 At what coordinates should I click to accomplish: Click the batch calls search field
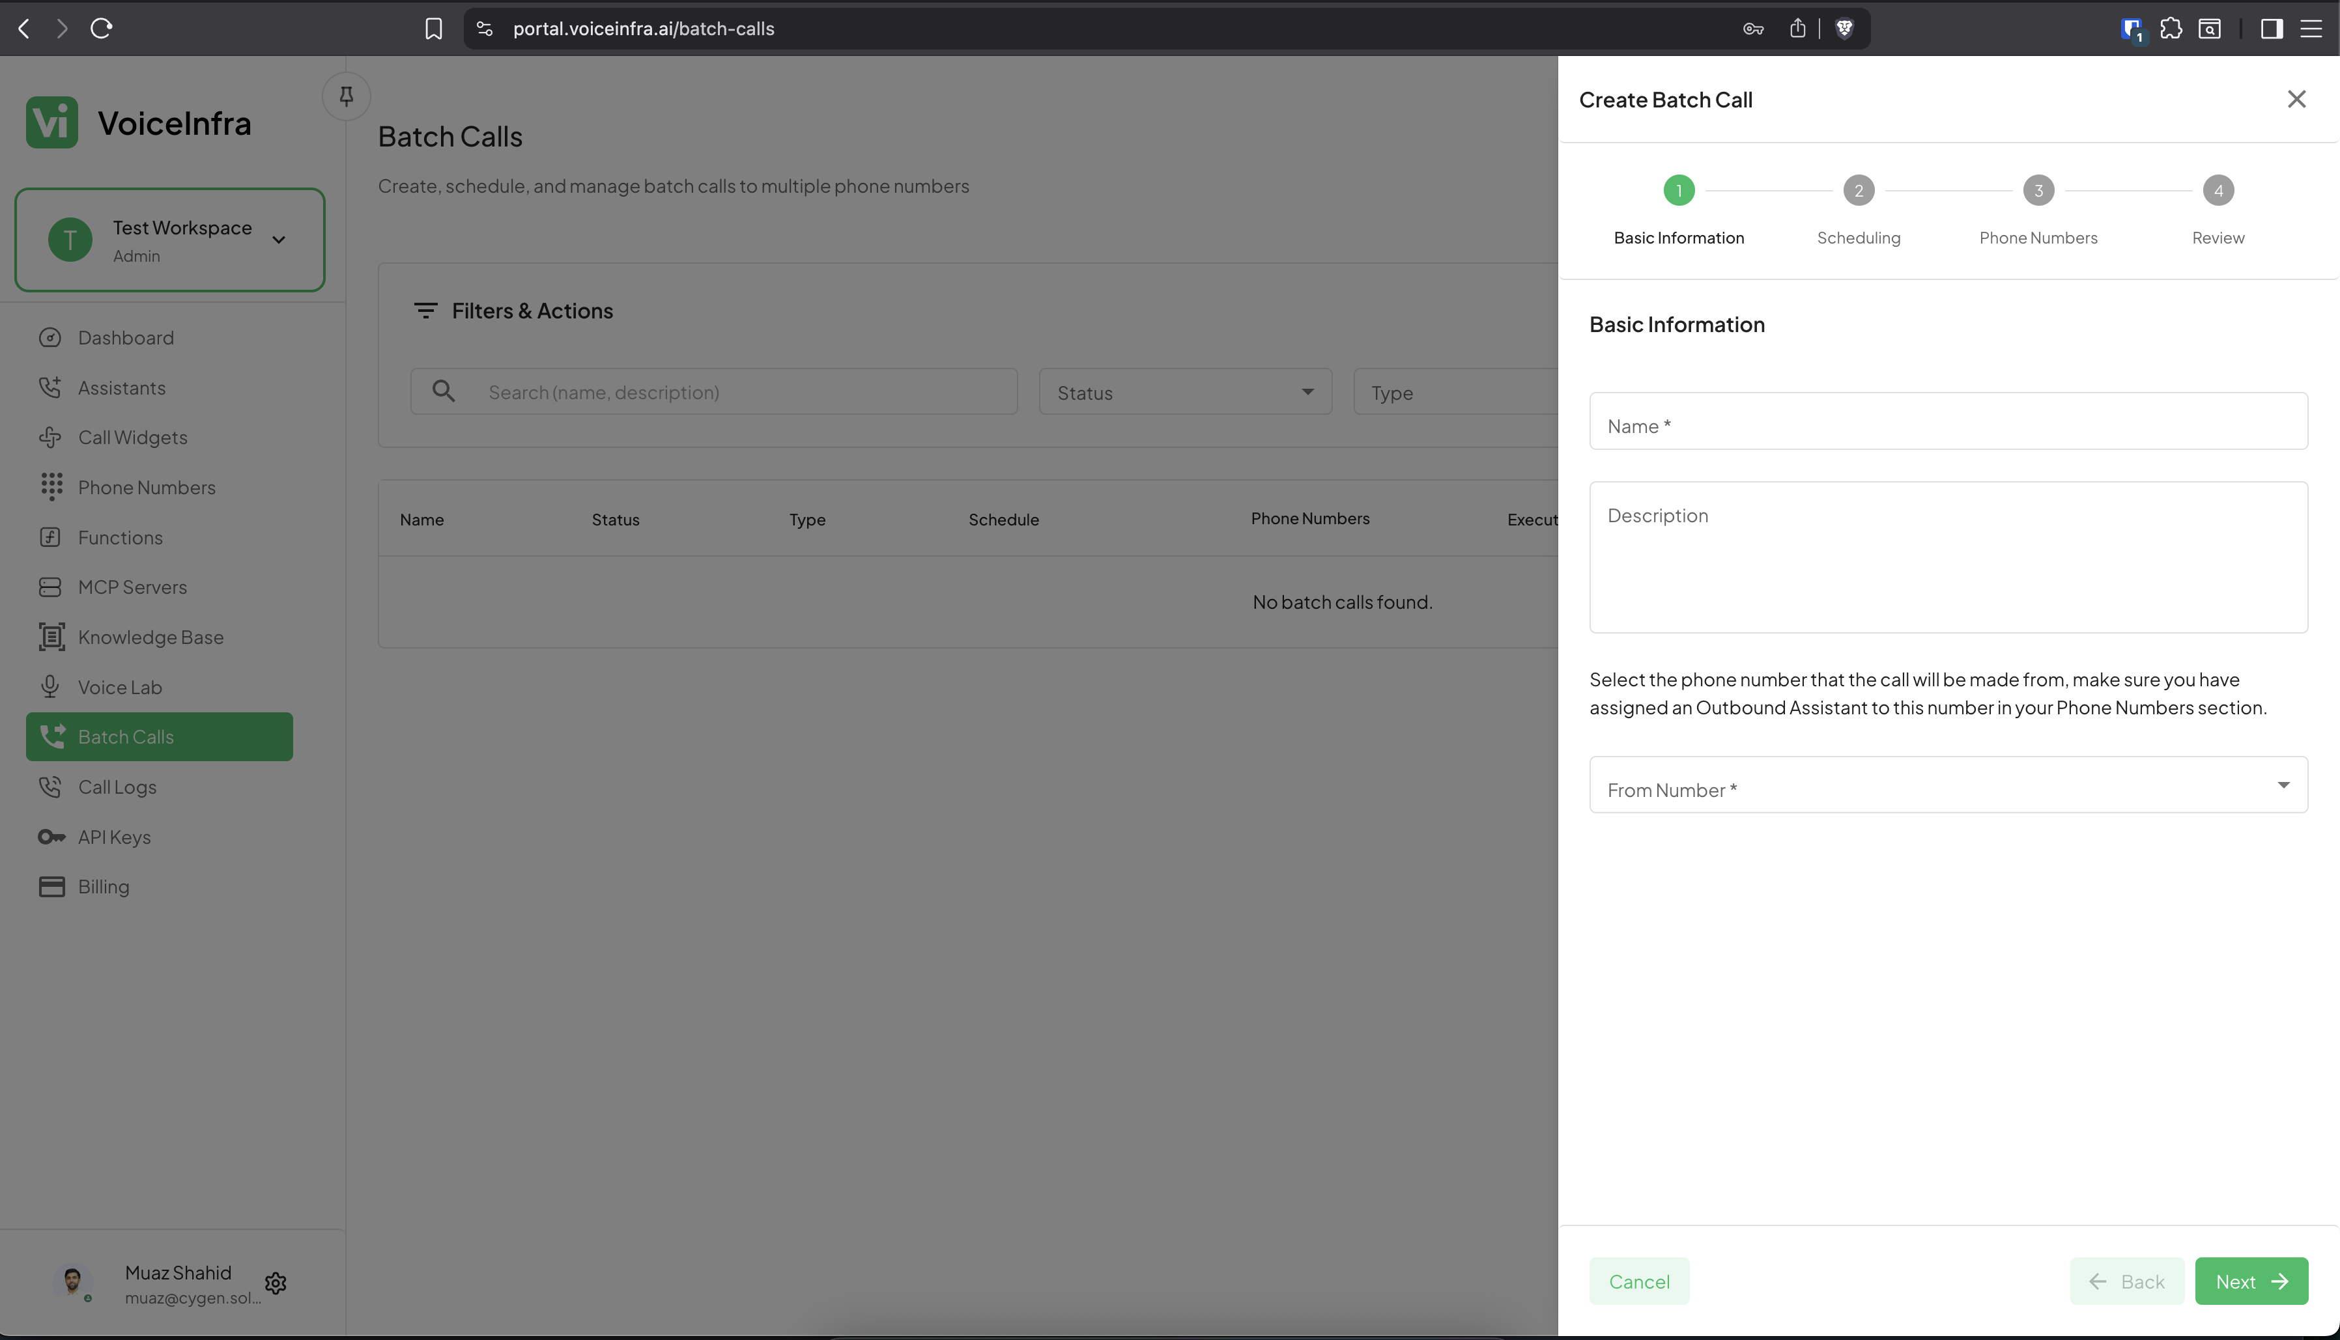tap(713, 392)
